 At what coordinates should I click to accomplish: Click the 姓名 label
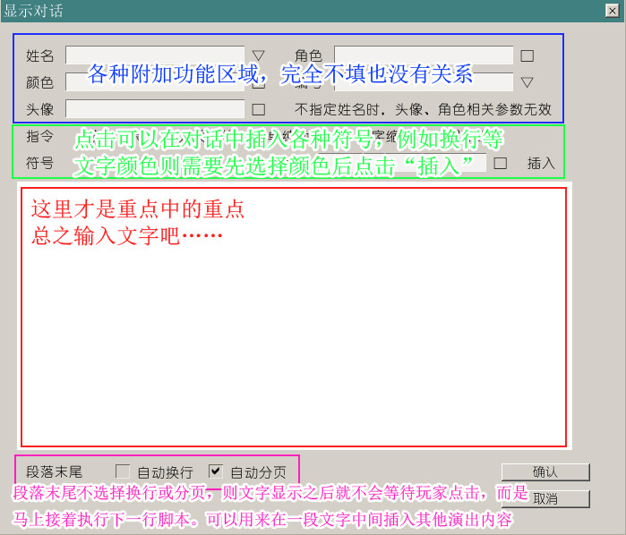[39, 55]
